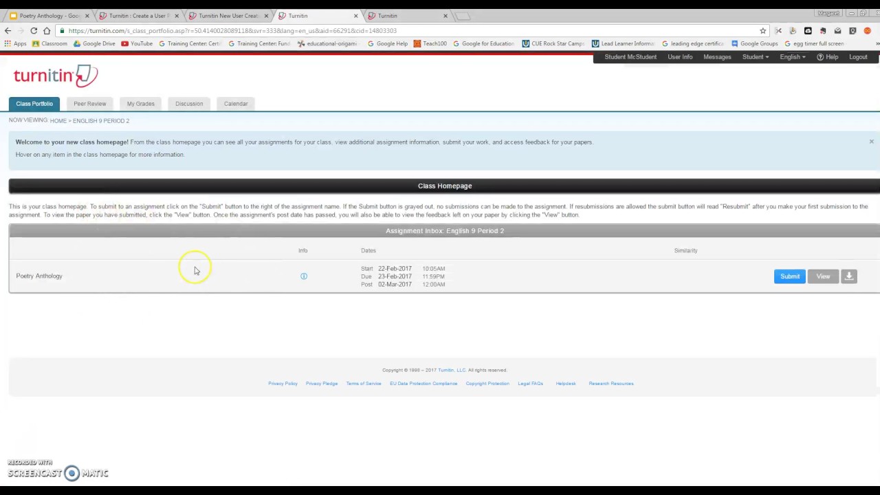Image resolution: width=880 pixels, height=495 pixels.
Task: Open User Info page
Action: coord(680,57)
